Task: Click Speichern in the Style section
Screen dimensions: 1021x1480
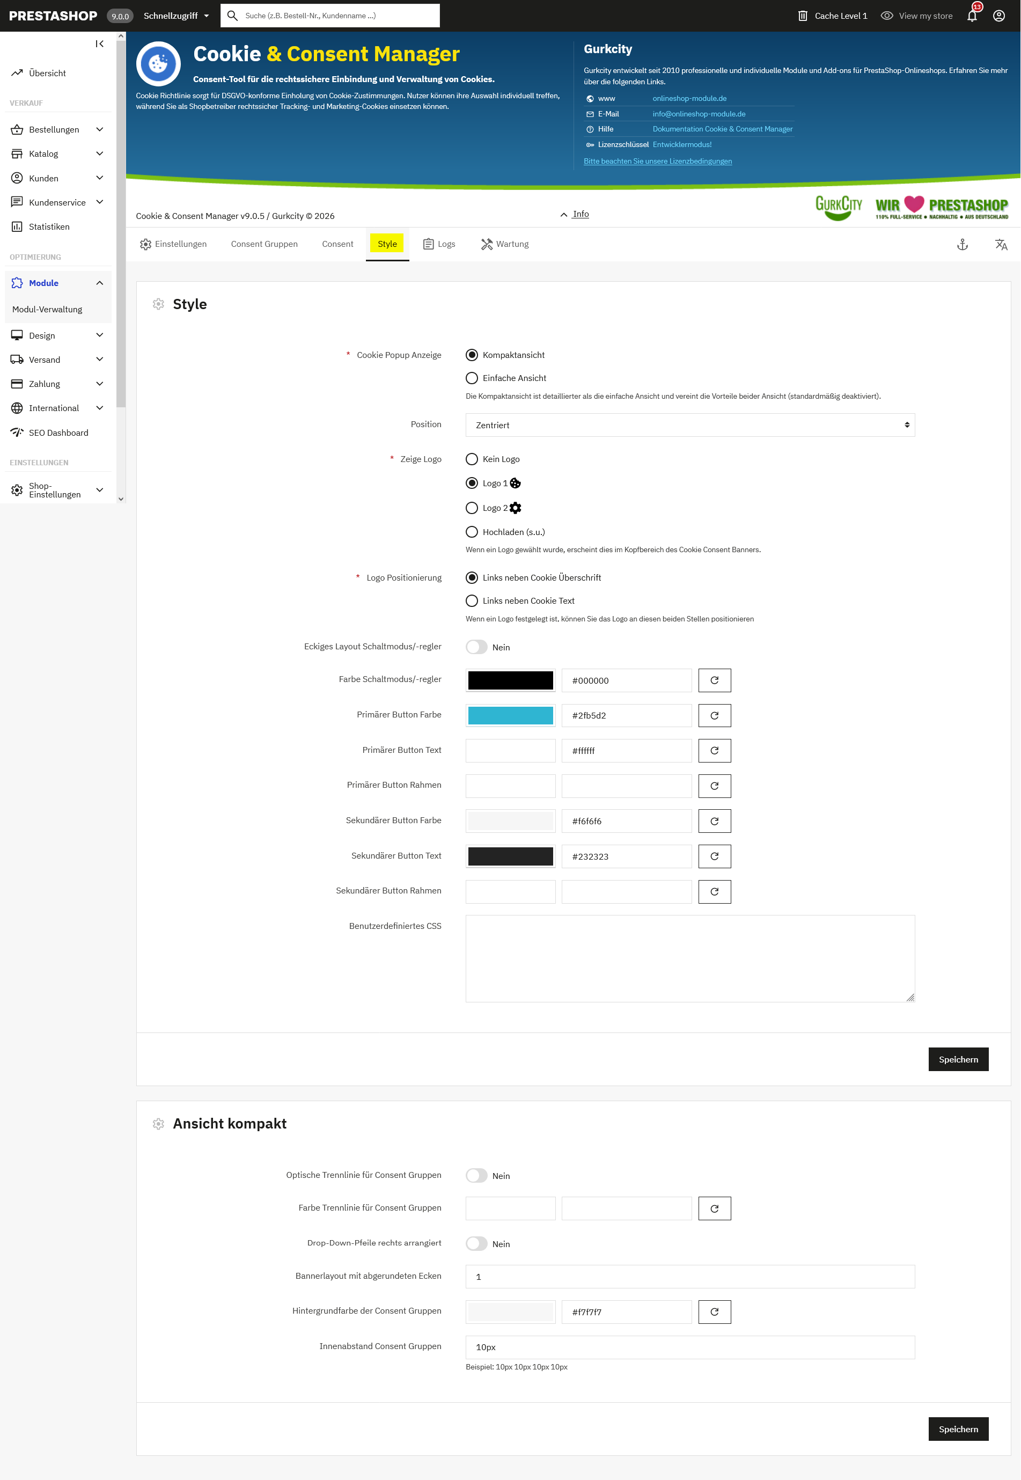Action: 958,1059
